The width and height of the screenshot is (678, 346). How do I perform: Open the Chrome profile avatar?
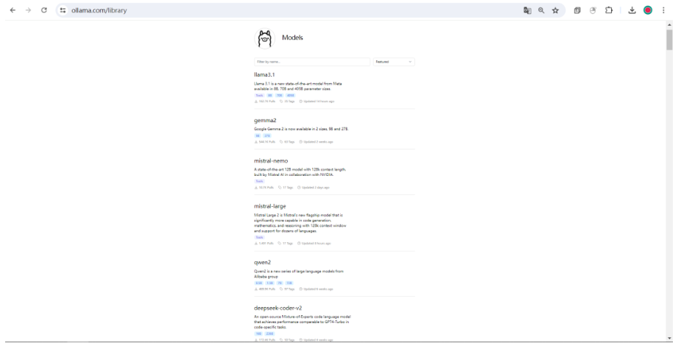click(648, 10)
